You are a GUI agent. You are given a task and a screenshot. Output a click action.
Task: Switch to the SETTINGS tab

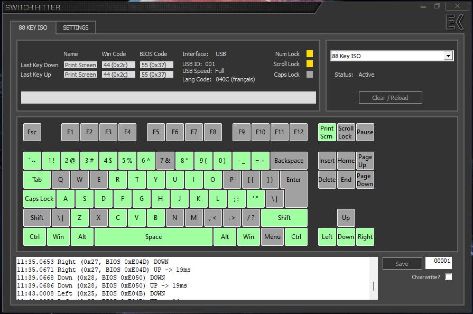(x=76, y=27)
